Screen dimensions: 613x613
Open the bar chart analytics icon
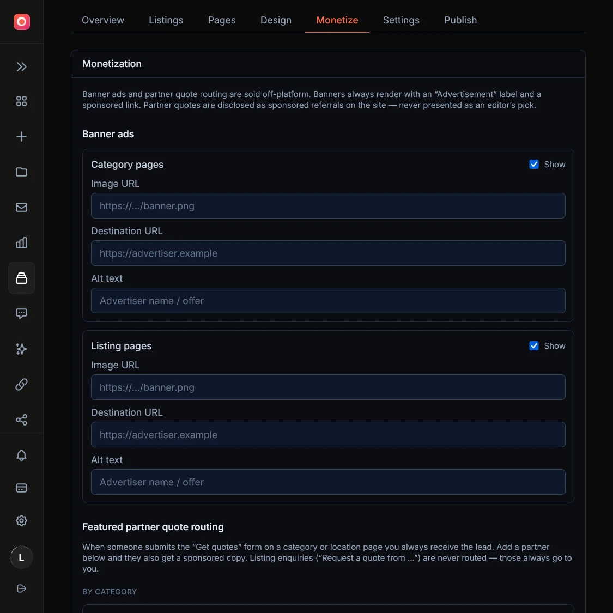[21, 243]
